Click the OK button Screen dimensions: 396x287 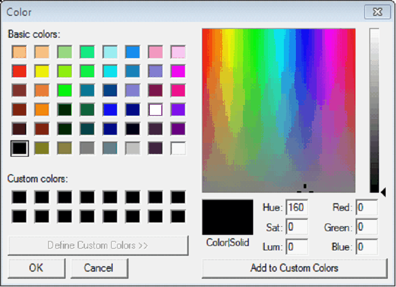pos(36,268)
